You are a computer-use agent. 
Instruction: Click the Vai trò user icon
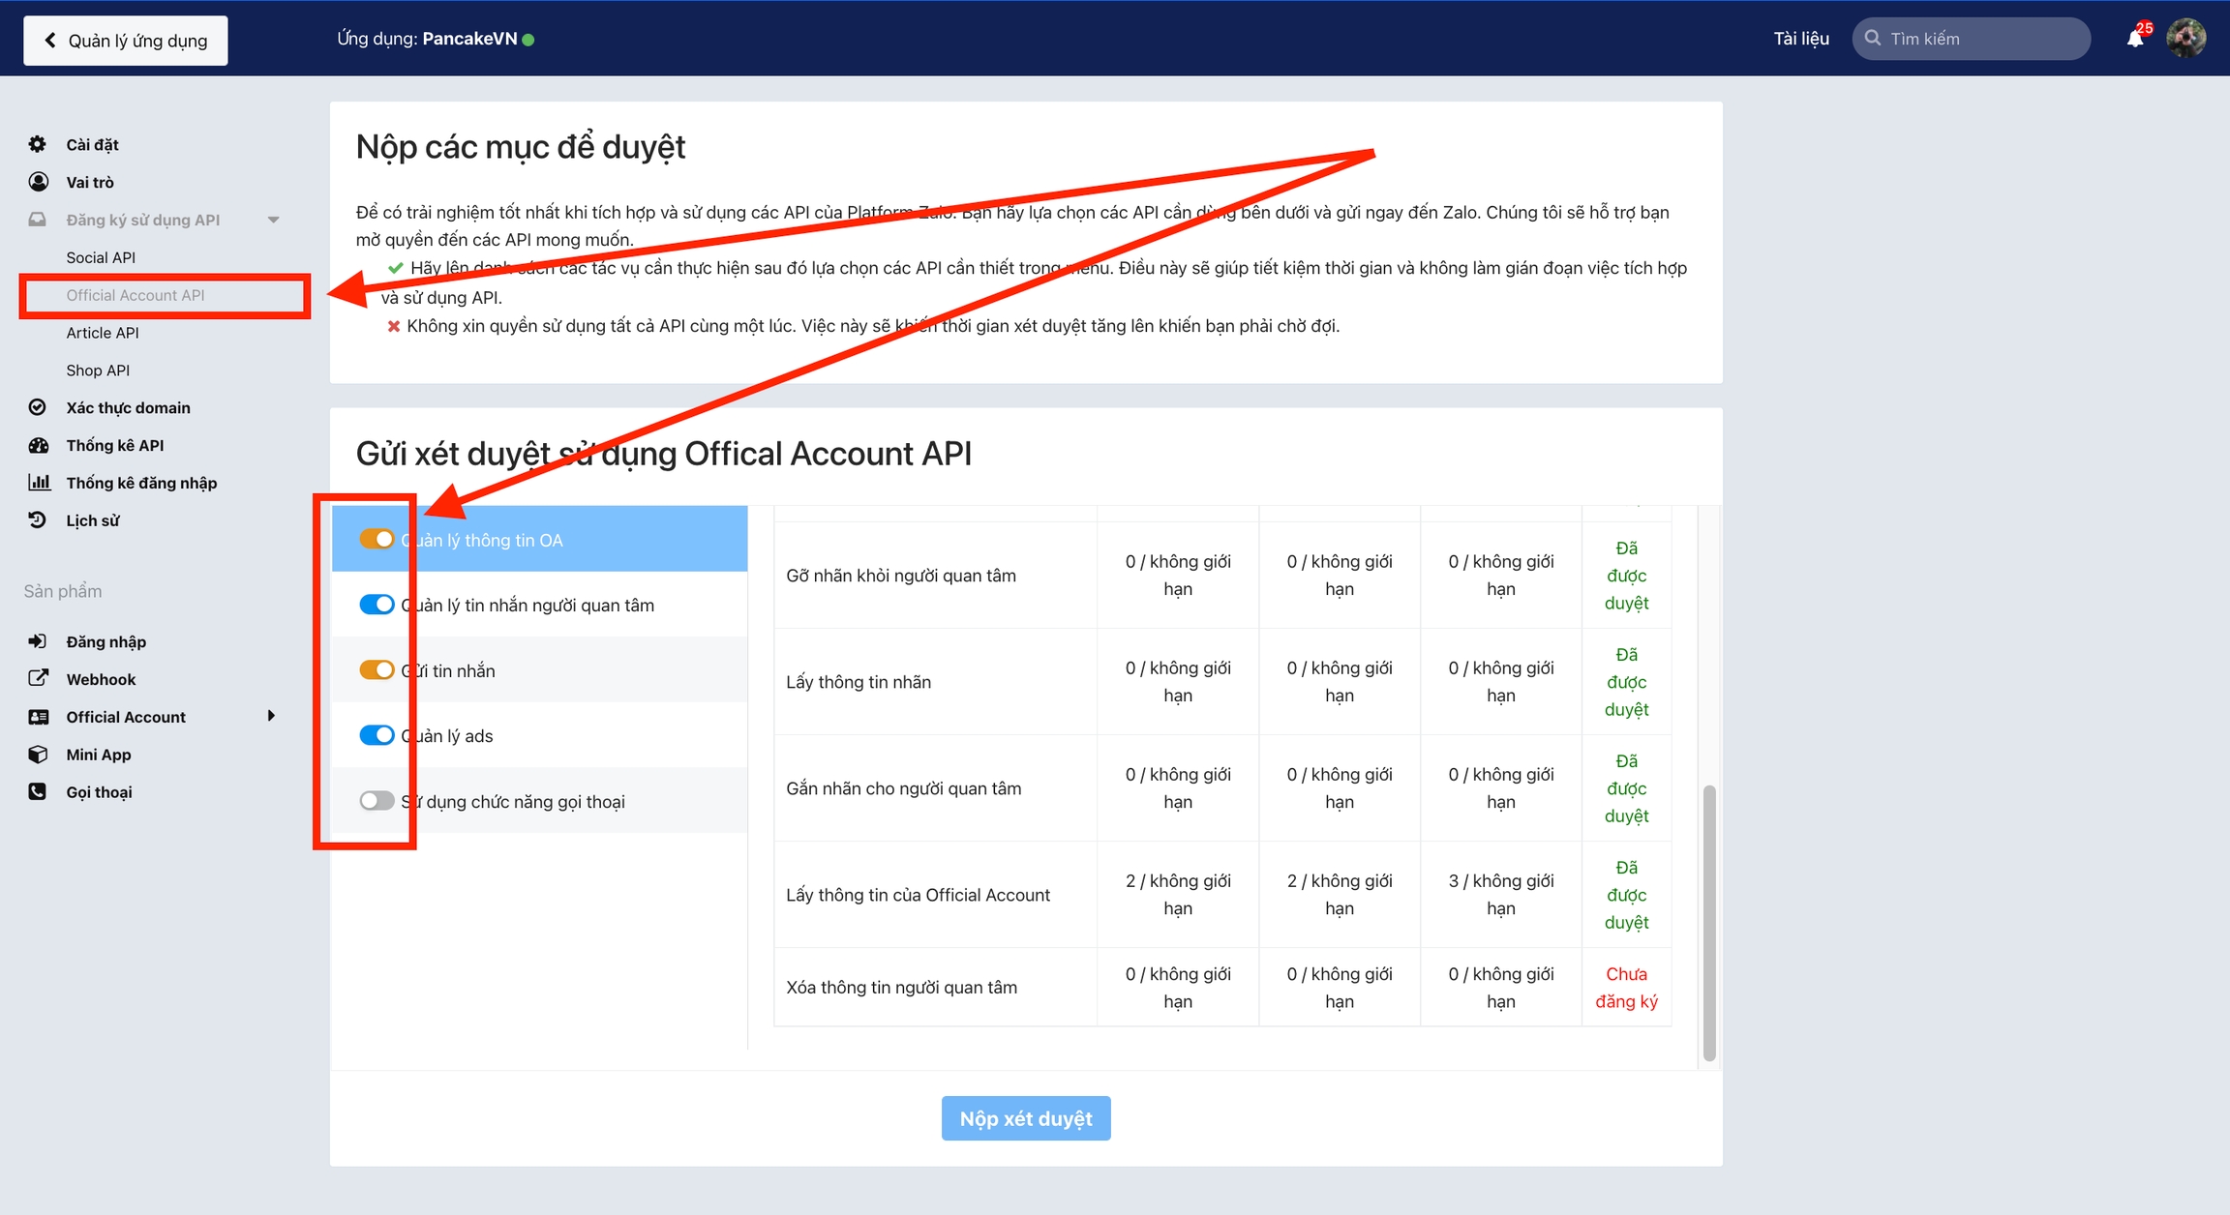pos(38,182)
